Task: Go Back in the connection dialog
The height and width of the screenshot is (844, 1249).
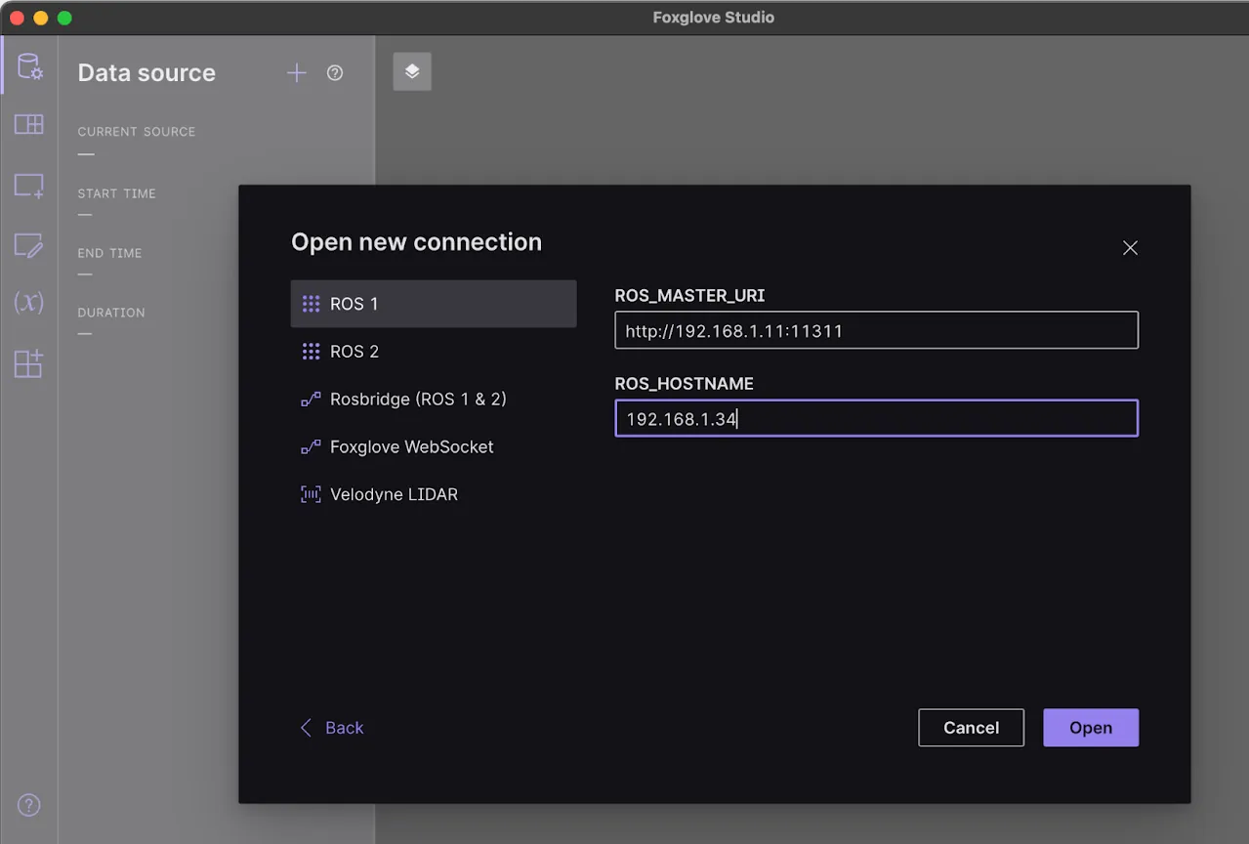Action: tap(332, 727)
